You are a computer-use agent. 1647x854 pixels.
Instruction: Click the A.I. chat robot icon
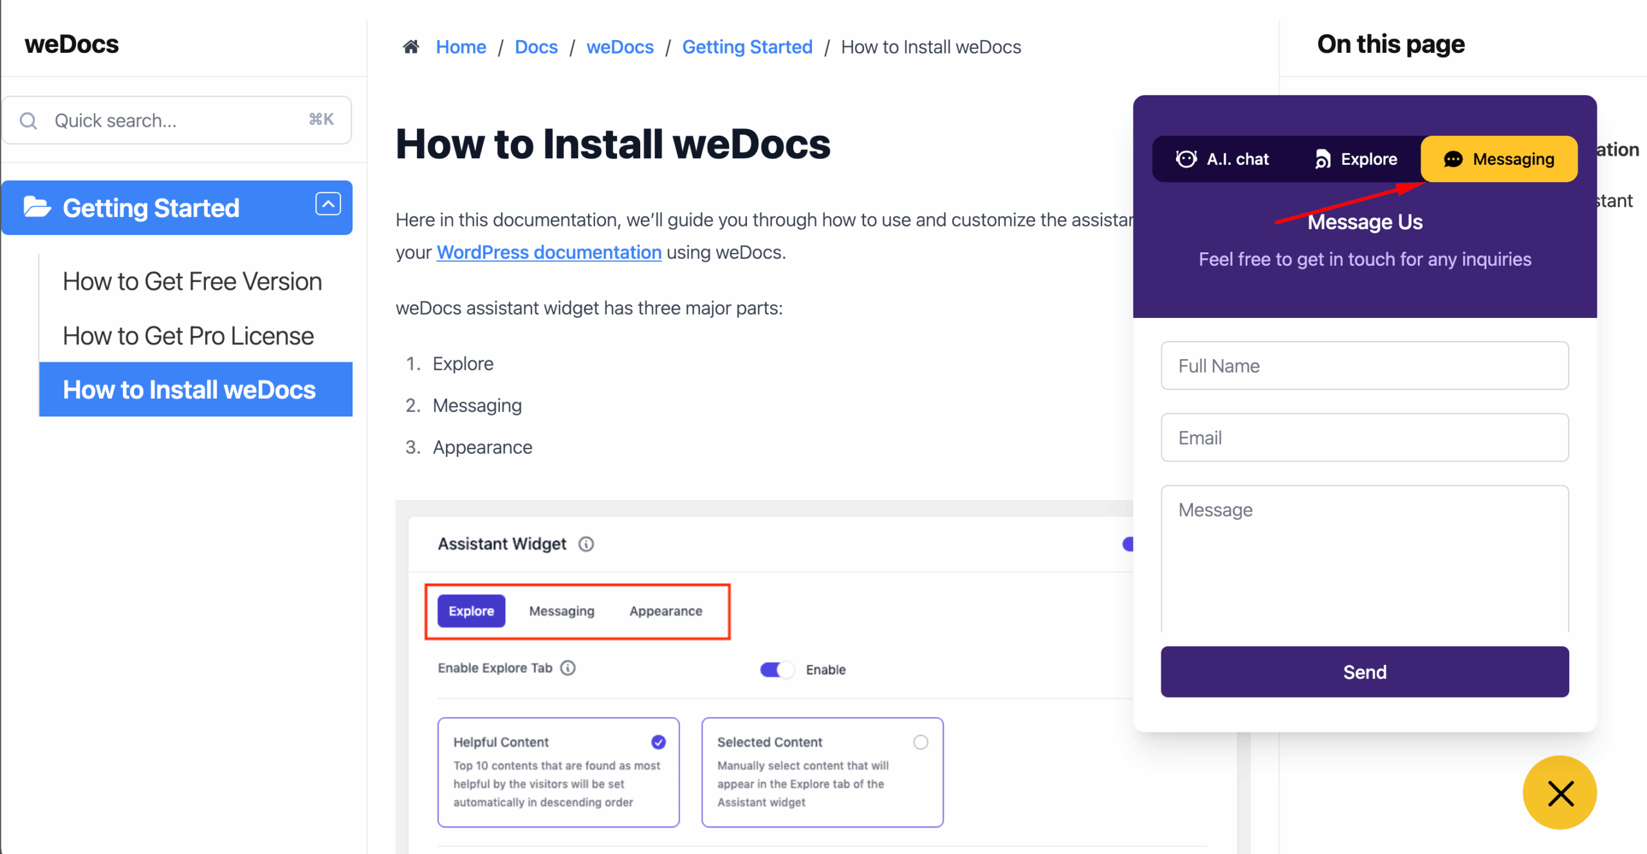(1186, 159)
